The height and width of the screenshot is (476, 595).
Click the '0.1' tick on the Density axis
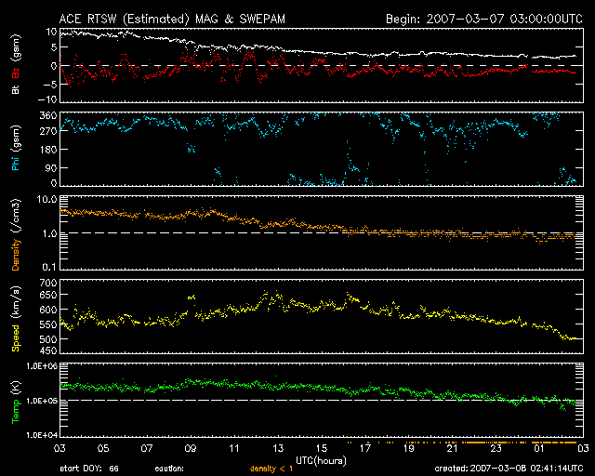click(49, 267)
